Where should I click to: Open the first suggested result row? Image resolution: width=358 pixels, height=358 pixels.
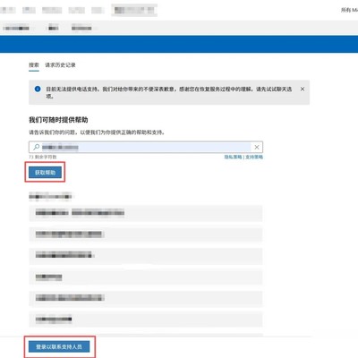(x=146, y=213)
